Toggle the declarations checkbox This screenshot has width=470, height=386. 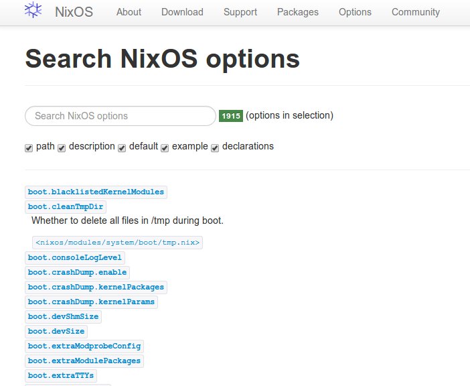click(x=215, y=148)
